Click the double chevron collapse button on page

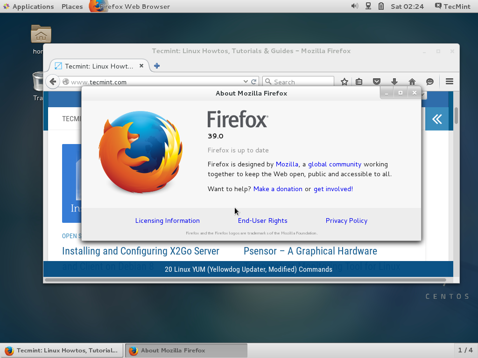pyautogui.click(x=437, y=119)
